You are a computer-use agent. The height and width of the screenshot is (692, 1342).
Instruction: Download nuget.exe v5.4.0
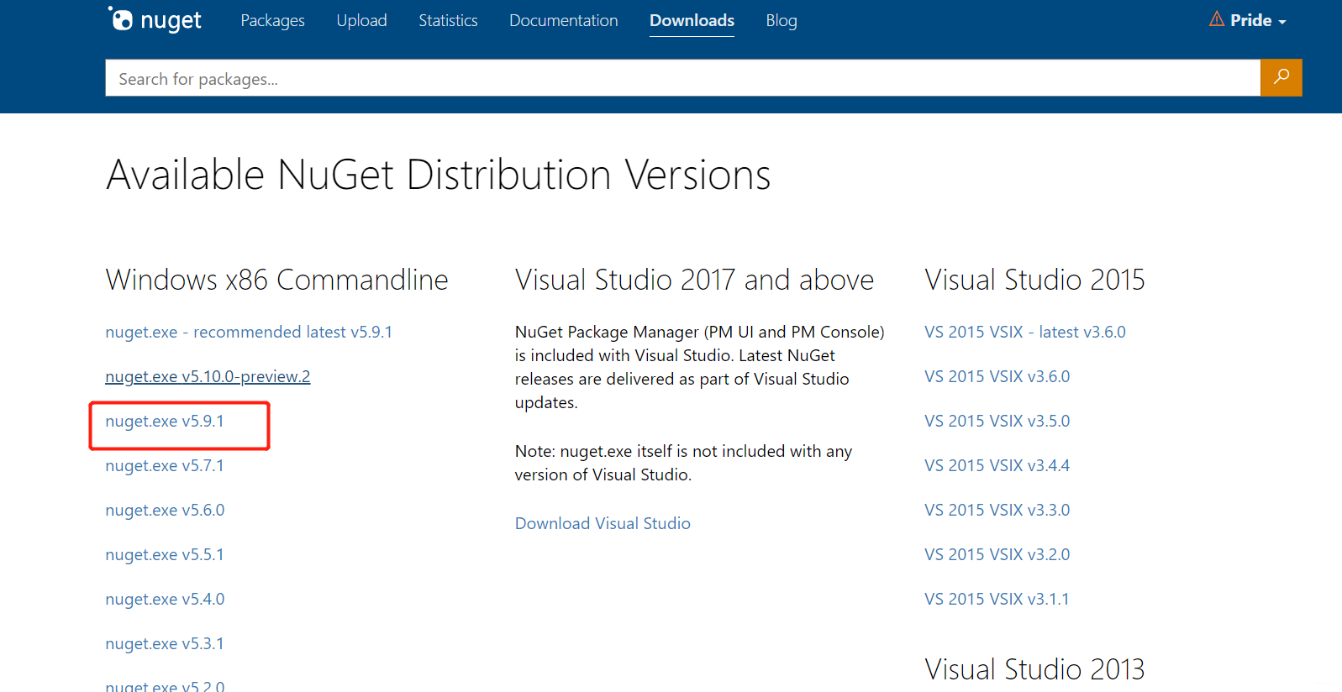click(x=165, y=599)
